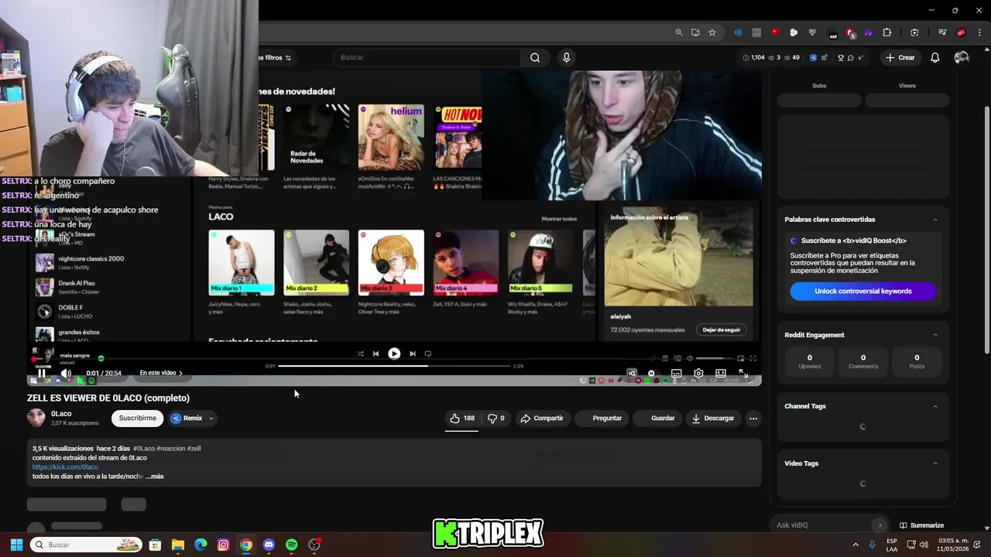Open YouTube notifications bell
991x557 pixels.
(x=934, y=57)
